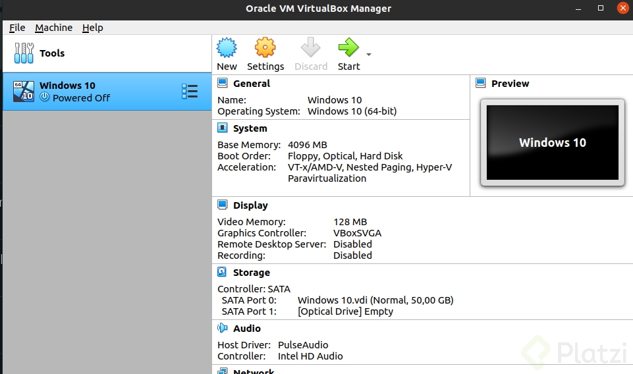Click the New virtual machine icon
This screenshot has height=374, width=633.
coord(227,47)
